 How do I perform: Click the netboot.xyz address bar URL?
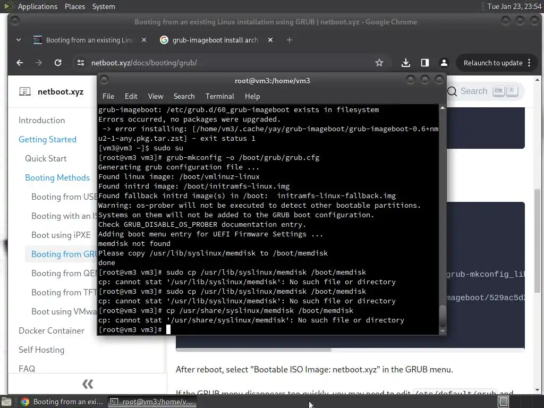(x=144, y=63)
